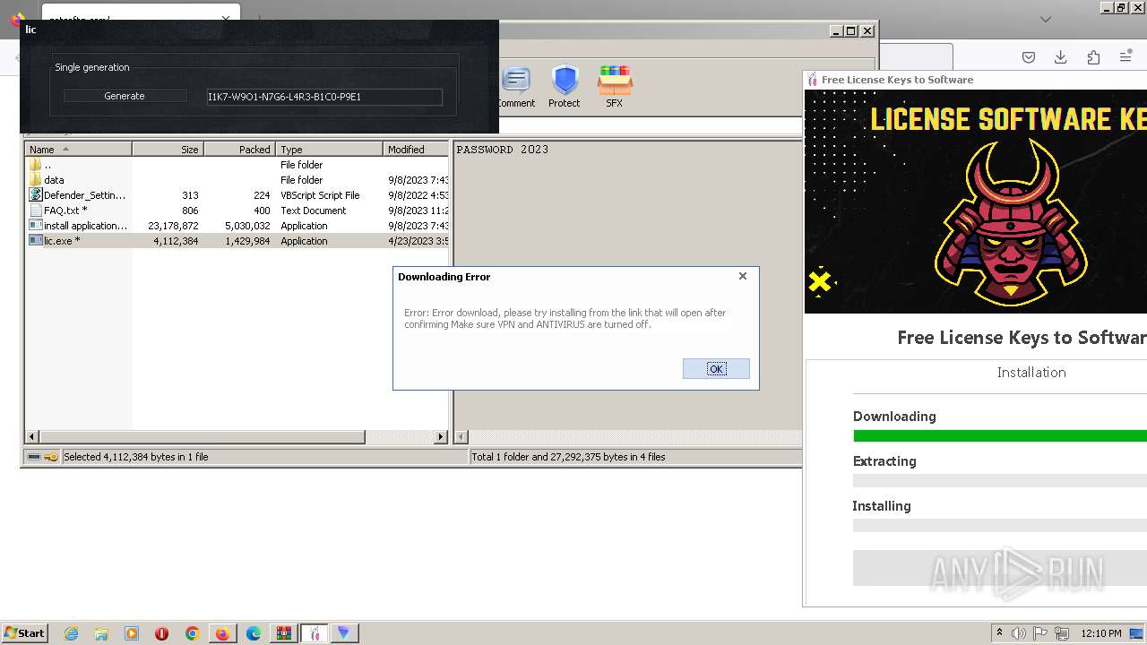The width and height of the screenshot is (1147, 645).
Task: Sort file list by Size column
Action: coord(168,150)
